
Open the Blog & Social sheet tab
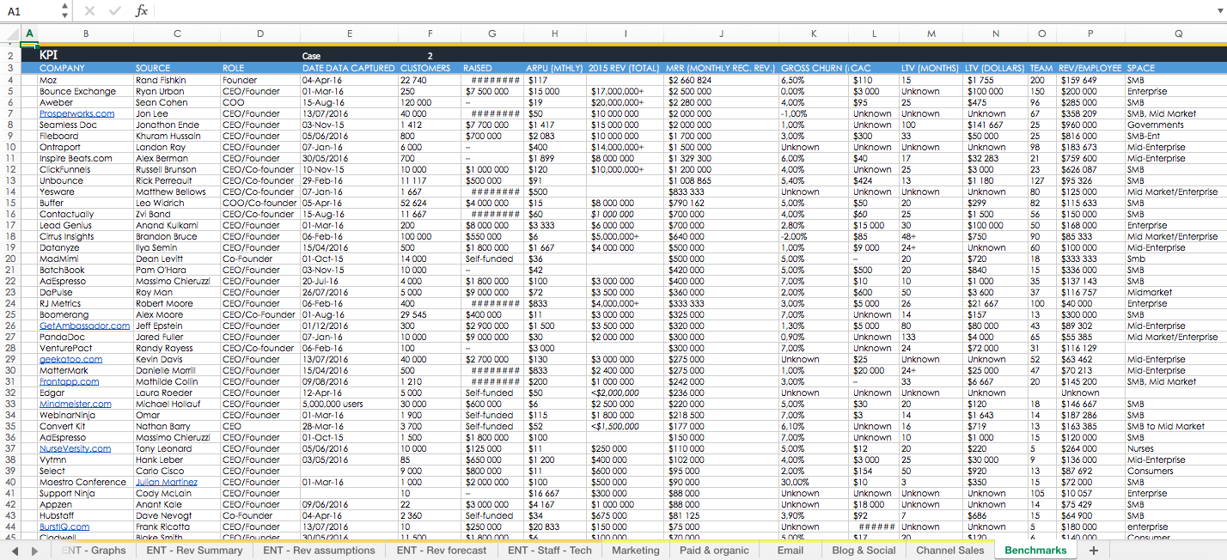coord(864,551)
